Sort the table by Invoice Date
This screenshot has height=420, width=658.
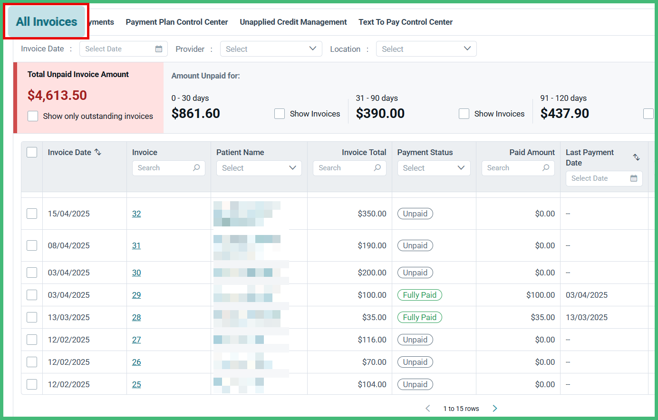point(97,152)
